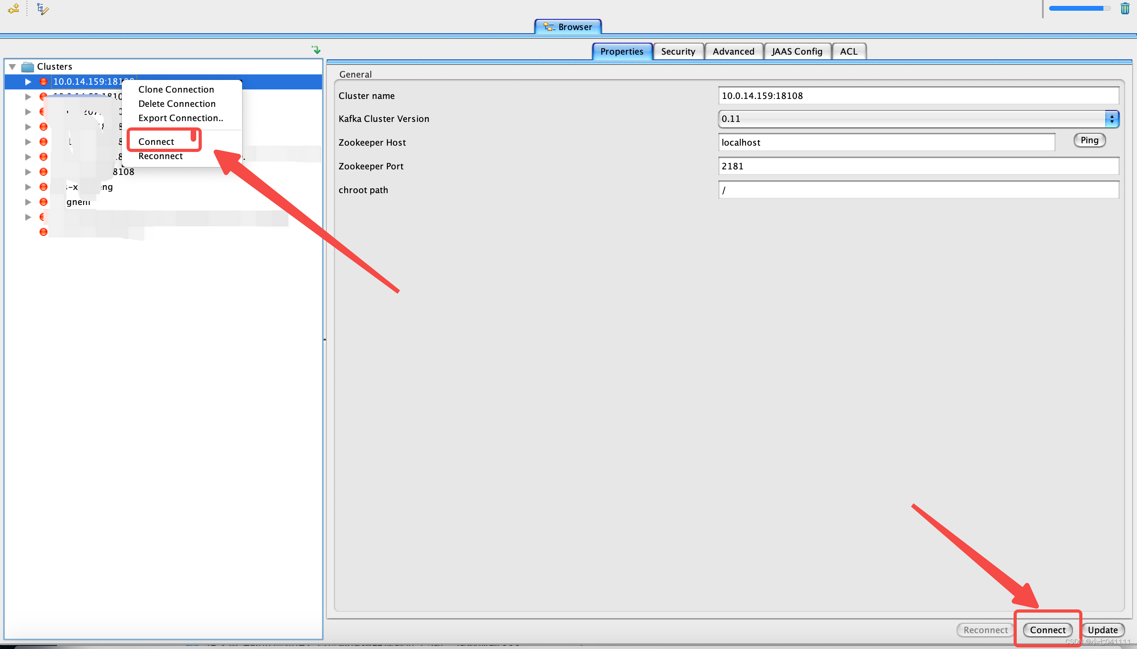Image resolution: width=1137 pixels, height=649 pixels.
Task: Select the 10.0.14.159:18108 tree row
Action: [x=163, y=82]
